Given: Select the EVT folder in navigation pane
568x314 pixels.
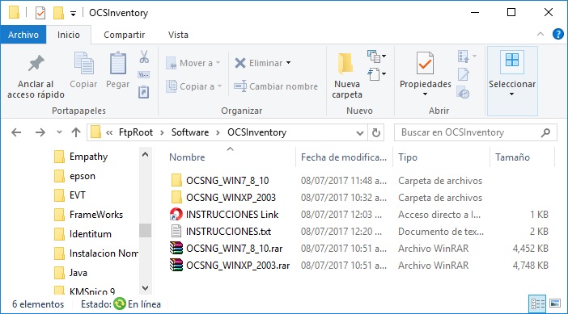Looking at the screenshot, I should (x=70, y=195).
